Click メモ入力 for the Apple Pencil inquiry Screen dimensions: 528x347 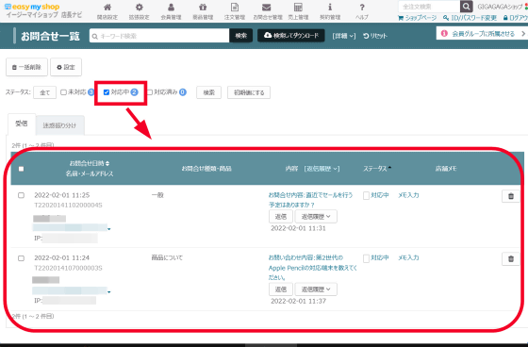(408, 257)
